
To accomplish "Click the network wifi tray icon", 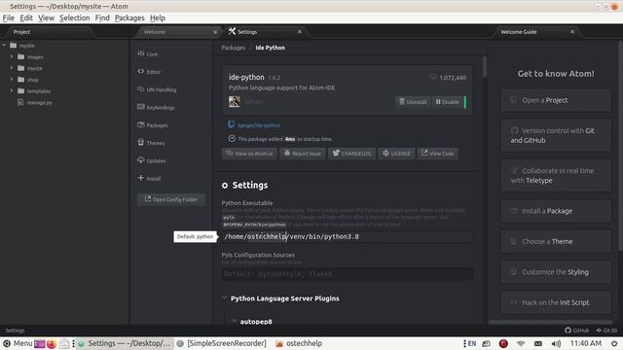I will coord(521,343).
